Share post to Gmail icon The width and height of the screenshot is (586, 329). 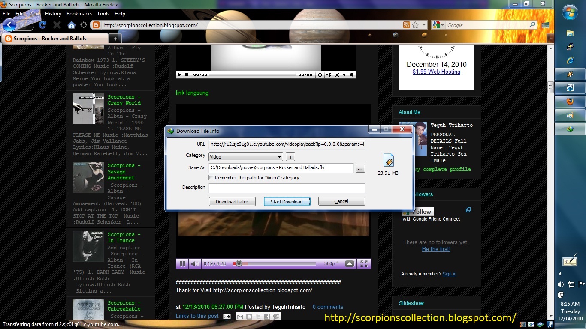(x=240, y=316)
